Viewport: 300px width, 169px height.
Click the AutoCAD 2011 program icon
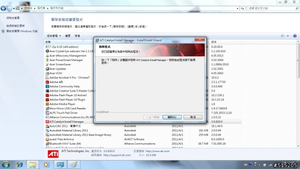tap(47, 126)
